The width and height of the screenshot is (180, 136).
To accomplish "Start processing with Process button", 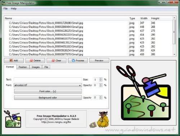I will 78,61.
